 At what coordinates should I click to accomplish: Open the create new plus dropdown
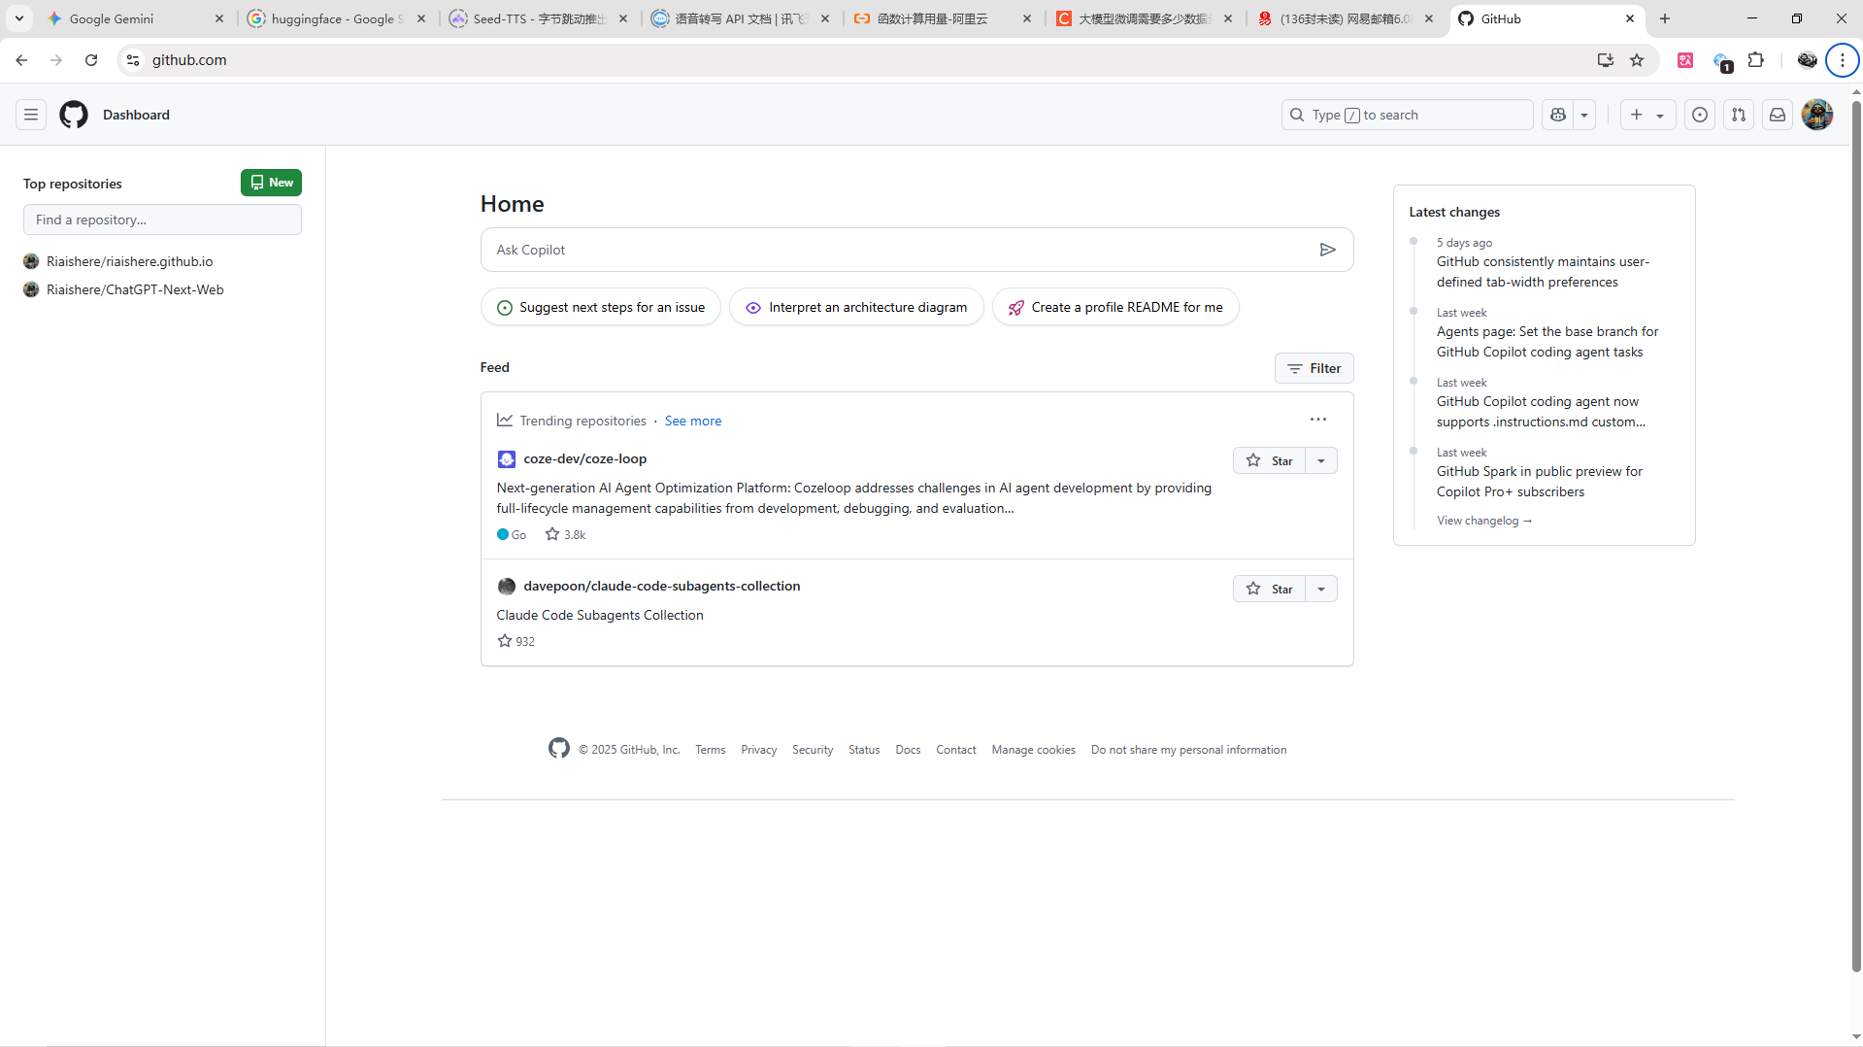(1647, 115)
